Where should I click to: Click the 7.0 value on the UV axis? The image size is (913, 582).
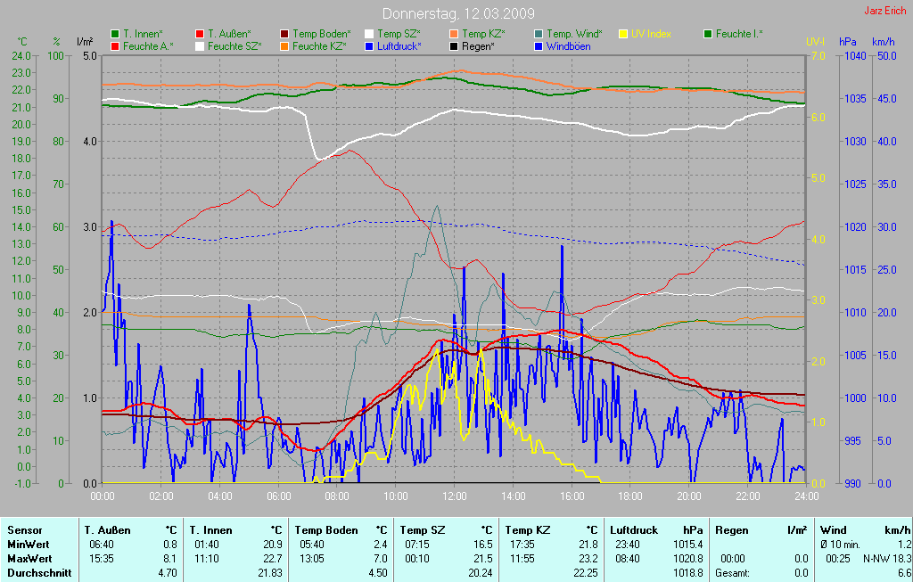pyautogui.click(x=818, y=56)
